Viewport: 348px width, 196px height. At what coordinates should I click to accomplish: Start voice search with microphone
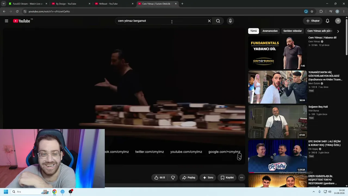tap(230, 21)
